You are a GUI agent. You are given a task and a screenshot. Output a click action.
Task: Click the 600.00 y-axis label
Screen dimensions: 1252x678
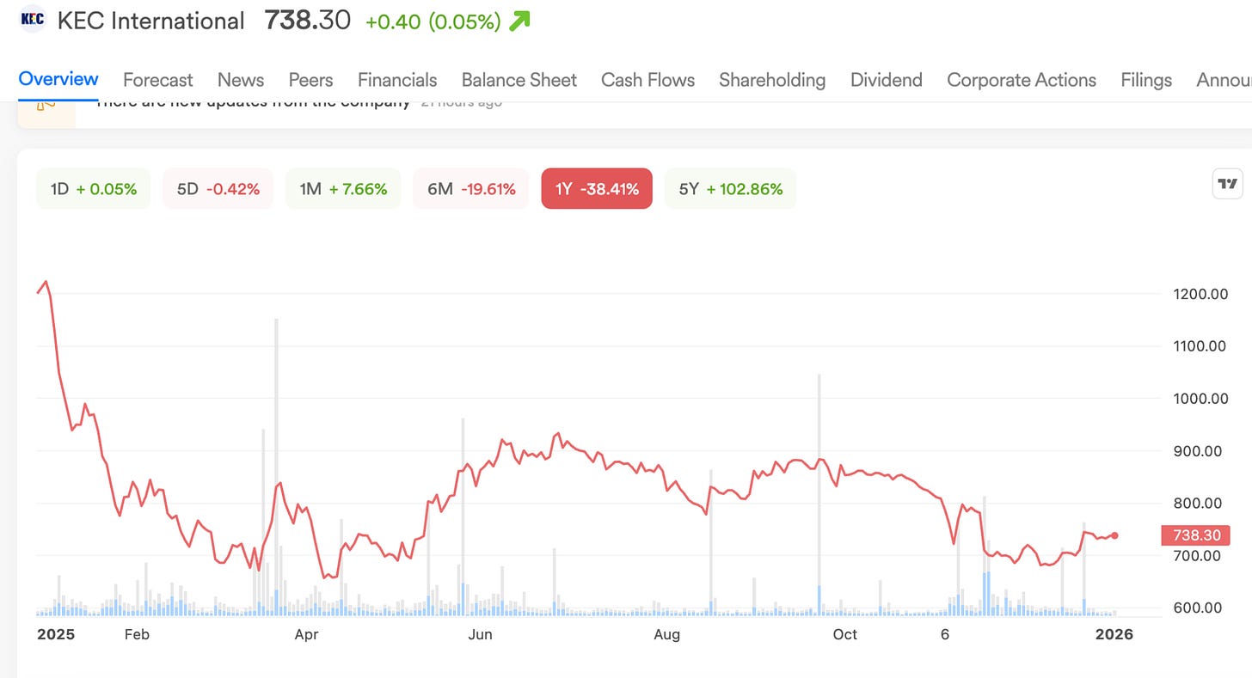1198,608
